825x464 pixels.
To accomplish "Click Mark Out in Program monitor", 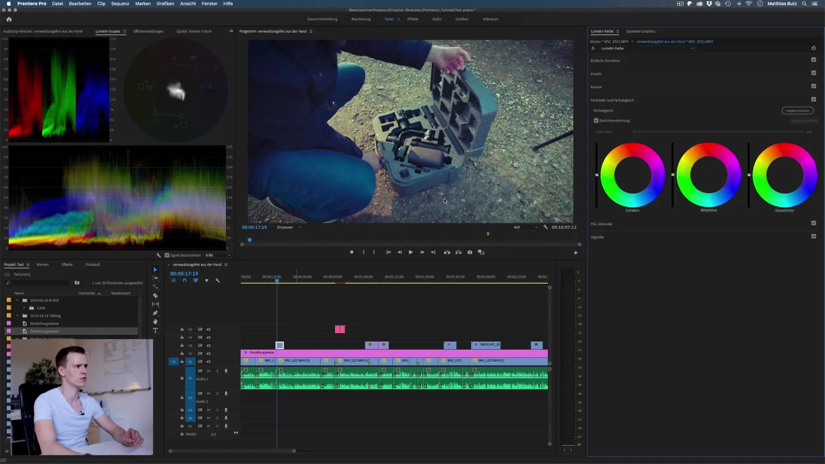I will tap(374, 252).
